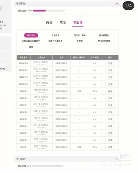Open 详情 for 舞蹈鉴赏8

[x=110, y=98]
